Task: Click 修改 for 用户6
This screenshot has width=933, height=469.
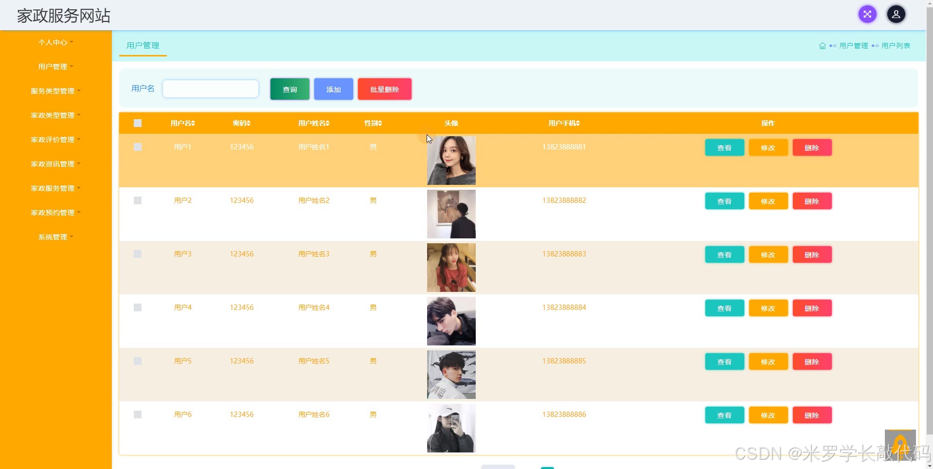Action: 768,415
